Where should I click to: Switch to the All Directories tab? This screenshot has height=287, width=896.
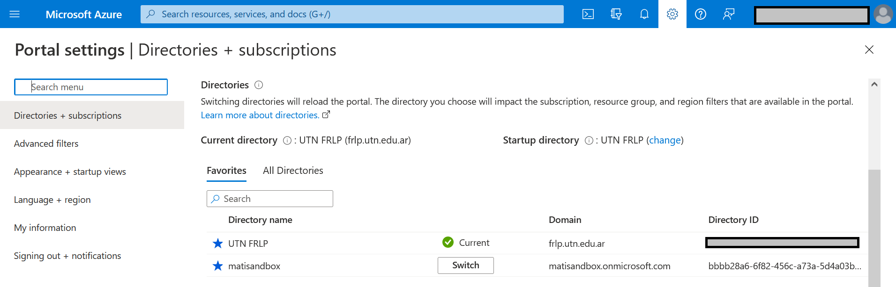[293, 171]
